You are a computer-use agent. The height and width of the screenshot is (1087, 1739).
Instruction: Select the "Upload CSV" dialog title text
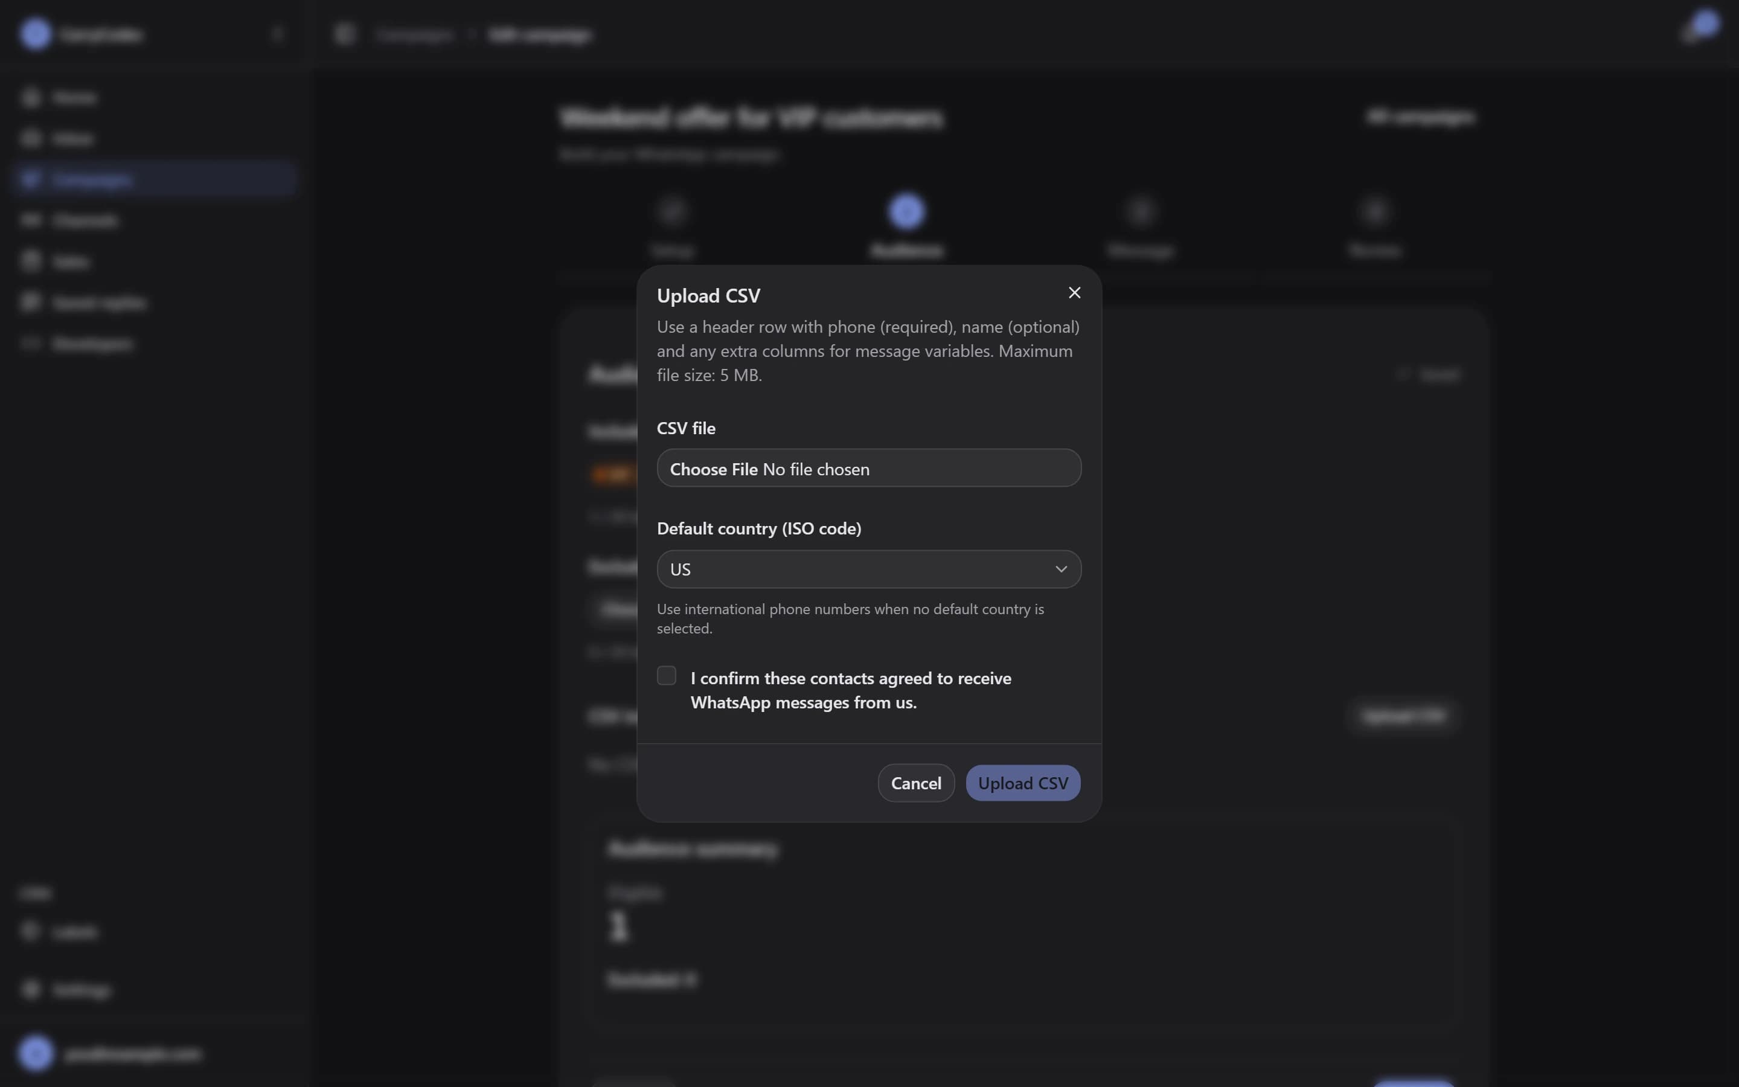pyautogui.click(x=708, y=296)
